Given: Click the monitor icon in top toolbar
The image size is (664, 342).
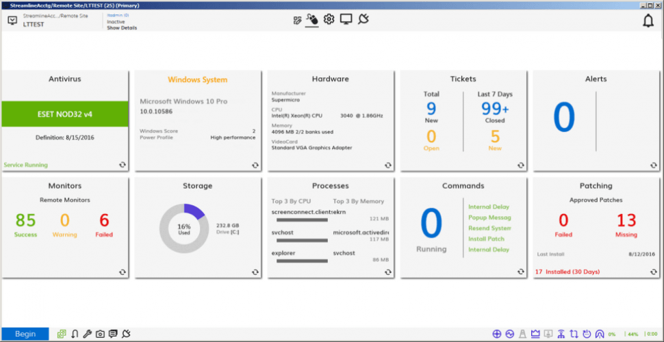Looking at the screenshot, I should (346, 19).
